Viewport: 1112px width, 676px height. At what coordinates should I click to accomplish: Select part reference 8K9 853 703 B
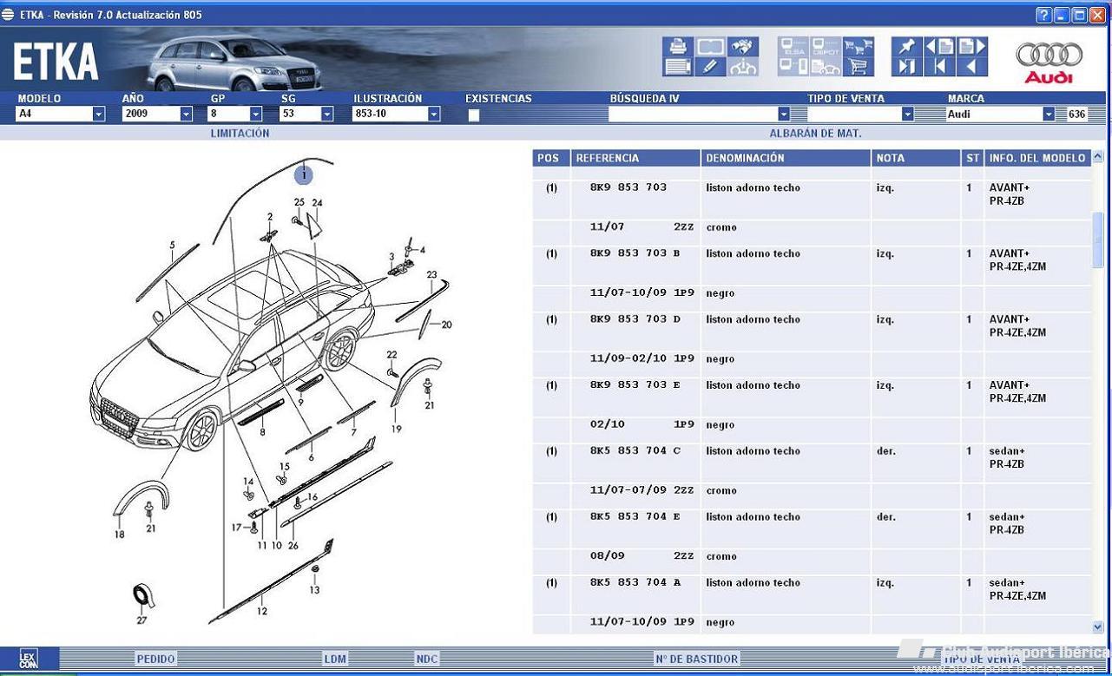[635, 253]
